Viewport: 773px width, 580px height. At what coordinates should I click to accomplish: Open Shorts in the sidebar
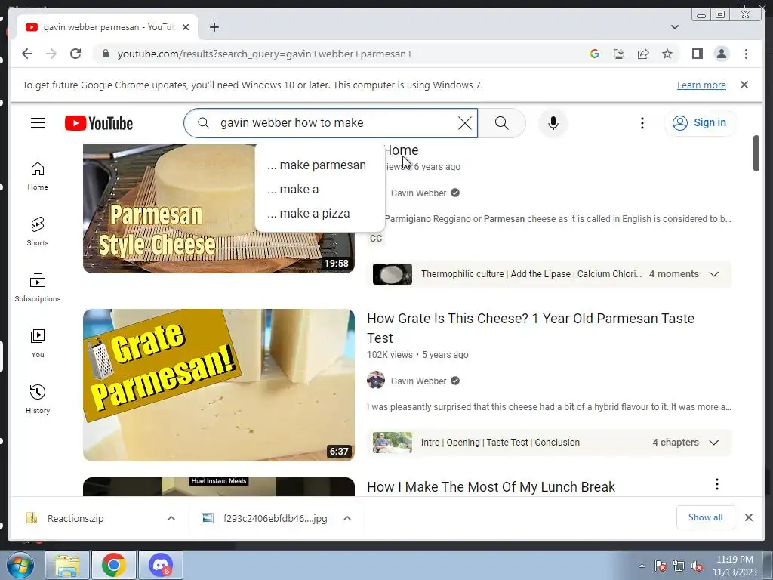(x=38, y=231)
